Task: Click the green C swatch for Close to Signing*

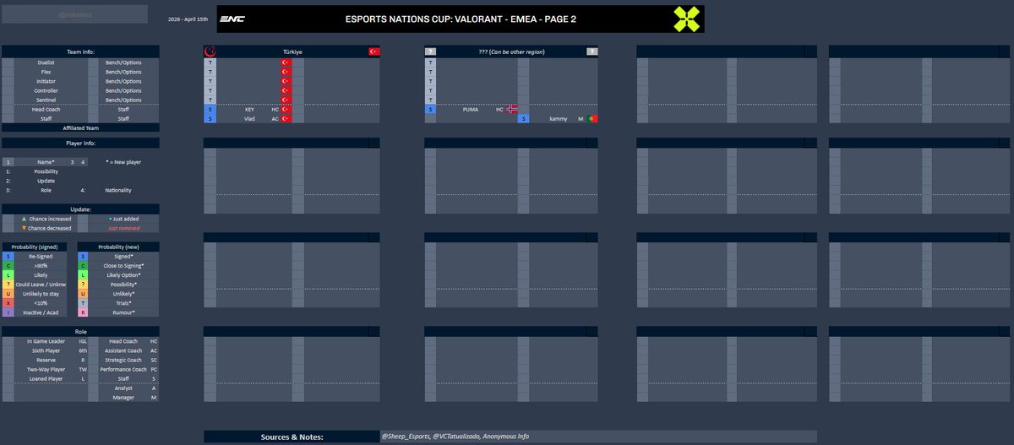Action: 83,265
